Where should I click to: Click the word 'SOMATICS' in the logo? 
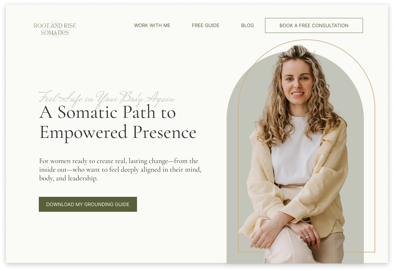pyautogui.click(x=55, y=33)
